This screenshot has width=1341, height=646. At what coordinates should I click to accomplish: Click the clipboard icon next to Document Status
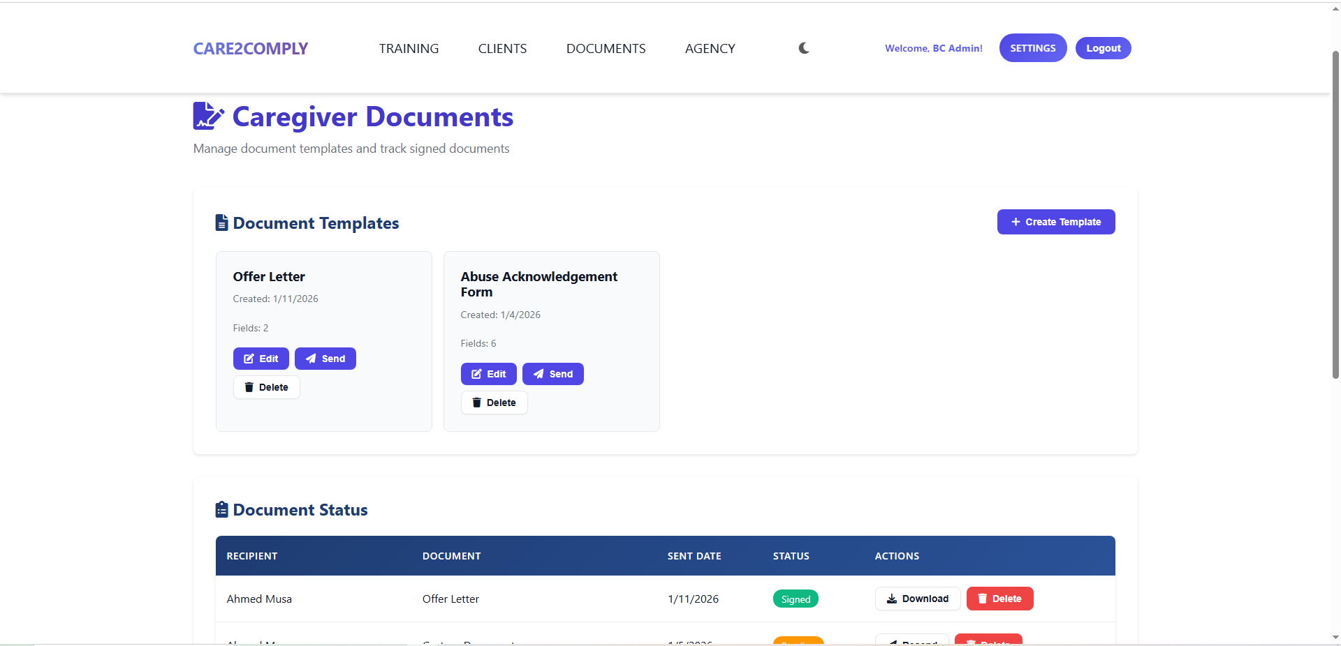point(221,509)
